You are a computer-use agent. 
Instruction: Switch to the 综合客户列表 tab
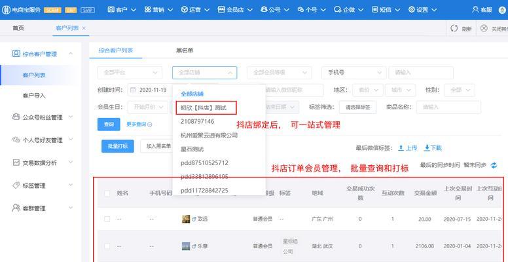point(116,50)
